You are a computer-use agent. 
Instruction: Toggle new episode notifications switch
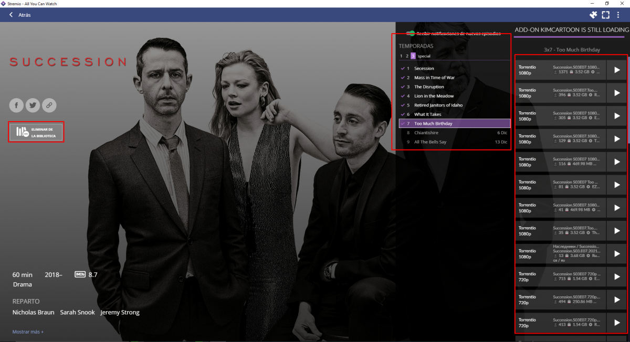411,34
